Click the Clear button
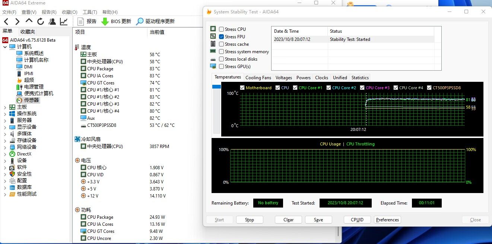Viewport: 492px width, 244px height. 288,220
